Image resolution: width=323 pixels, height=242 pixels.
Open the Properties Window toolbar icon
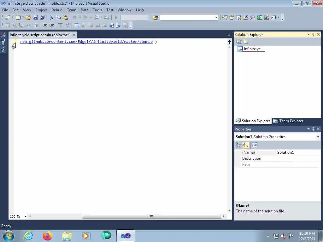[x=232, y=18]
